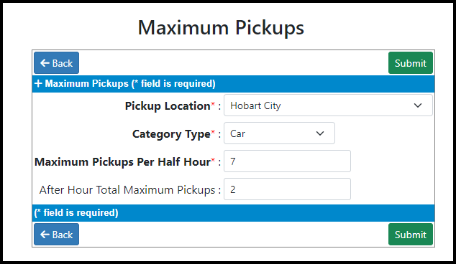Click the plus icon beside Maximum Pickups header
456x264 pixels.
38,83
